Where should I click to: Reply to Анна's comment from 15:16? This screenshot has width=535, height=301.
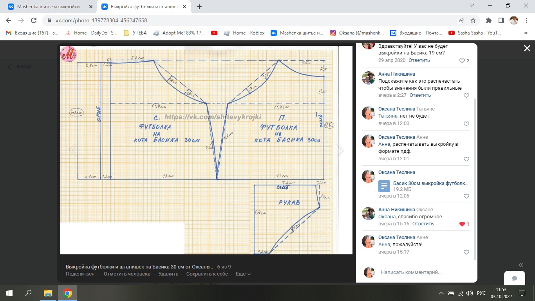coord(423,224)
